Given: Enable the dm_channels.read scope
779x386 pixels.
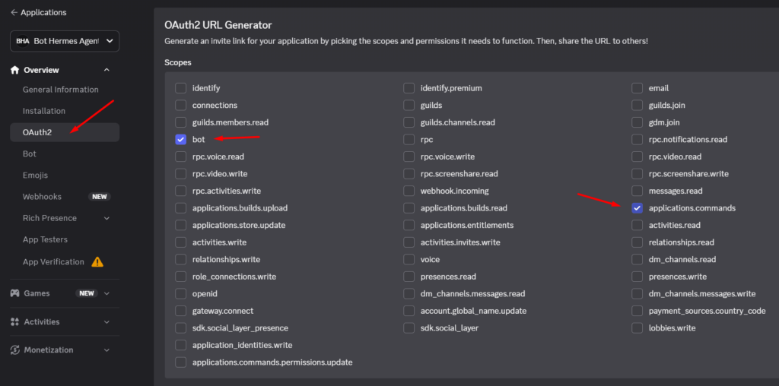Looking at the screenshot, I should (637, 259).
